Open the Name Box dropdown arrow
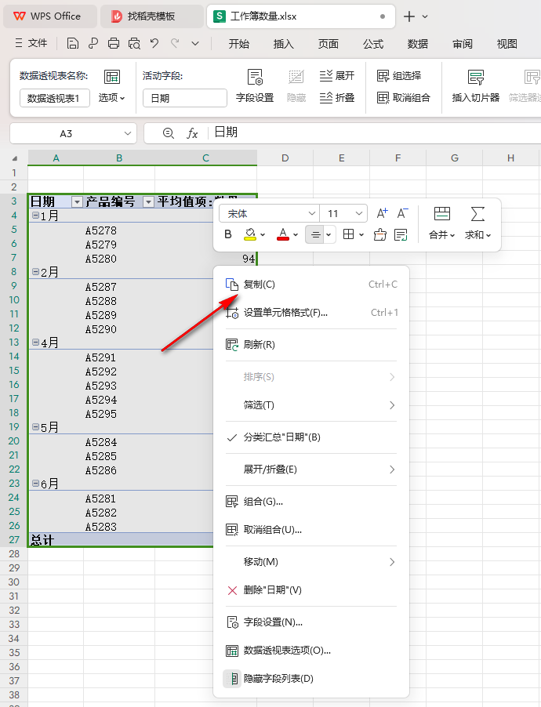 [x=128, y=133]
